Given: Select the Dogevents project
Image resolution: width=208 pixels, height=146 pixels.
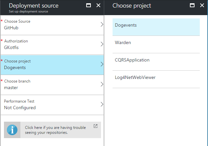Looking at the screenshot, I should (x=126, y=25).
